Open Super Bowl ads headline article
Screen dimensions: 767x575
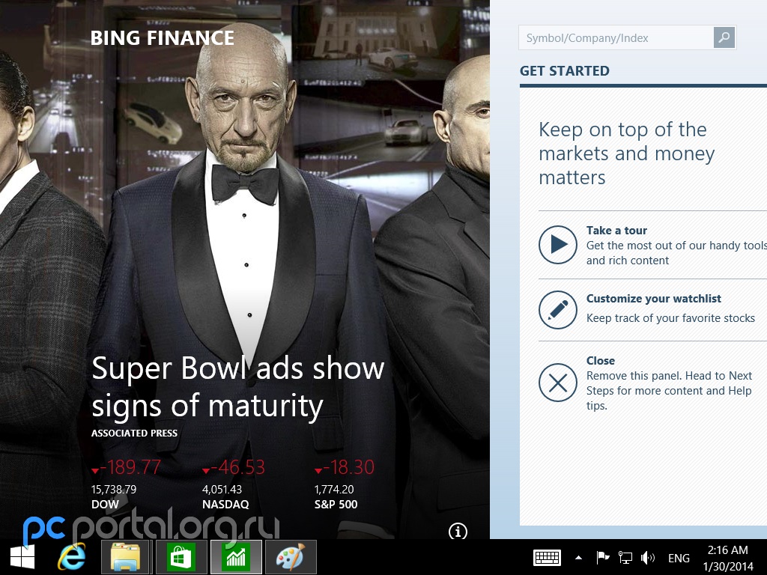[x=237, y=387]
